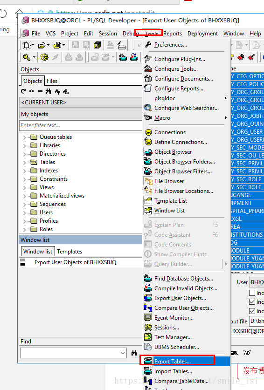
Task: Select Compare User Objects... menu entry
Action: tap(186, 308)
